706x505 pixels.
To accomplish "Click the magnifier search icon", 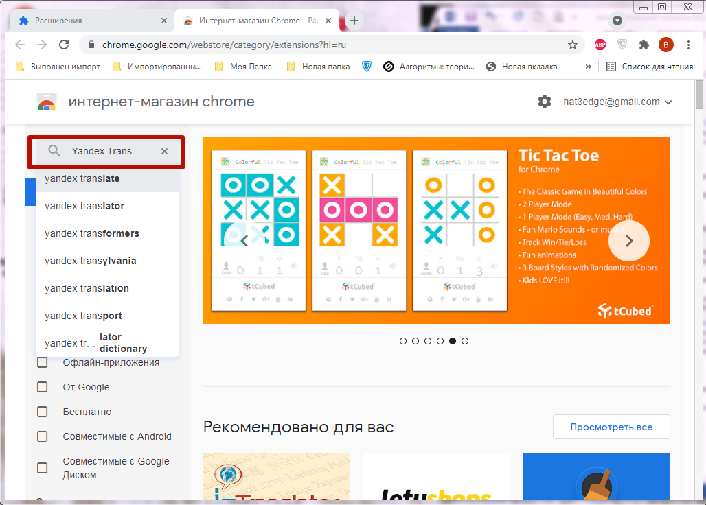I will [x=54, y=151].
